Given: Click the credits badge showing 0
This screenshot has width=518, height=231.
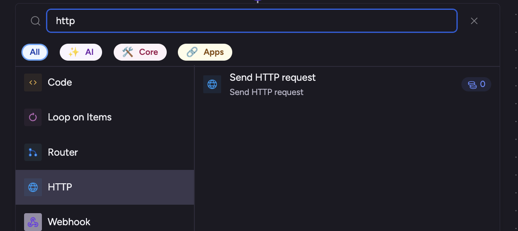Looking at the screenshot, I should click(x=476, y=84).
